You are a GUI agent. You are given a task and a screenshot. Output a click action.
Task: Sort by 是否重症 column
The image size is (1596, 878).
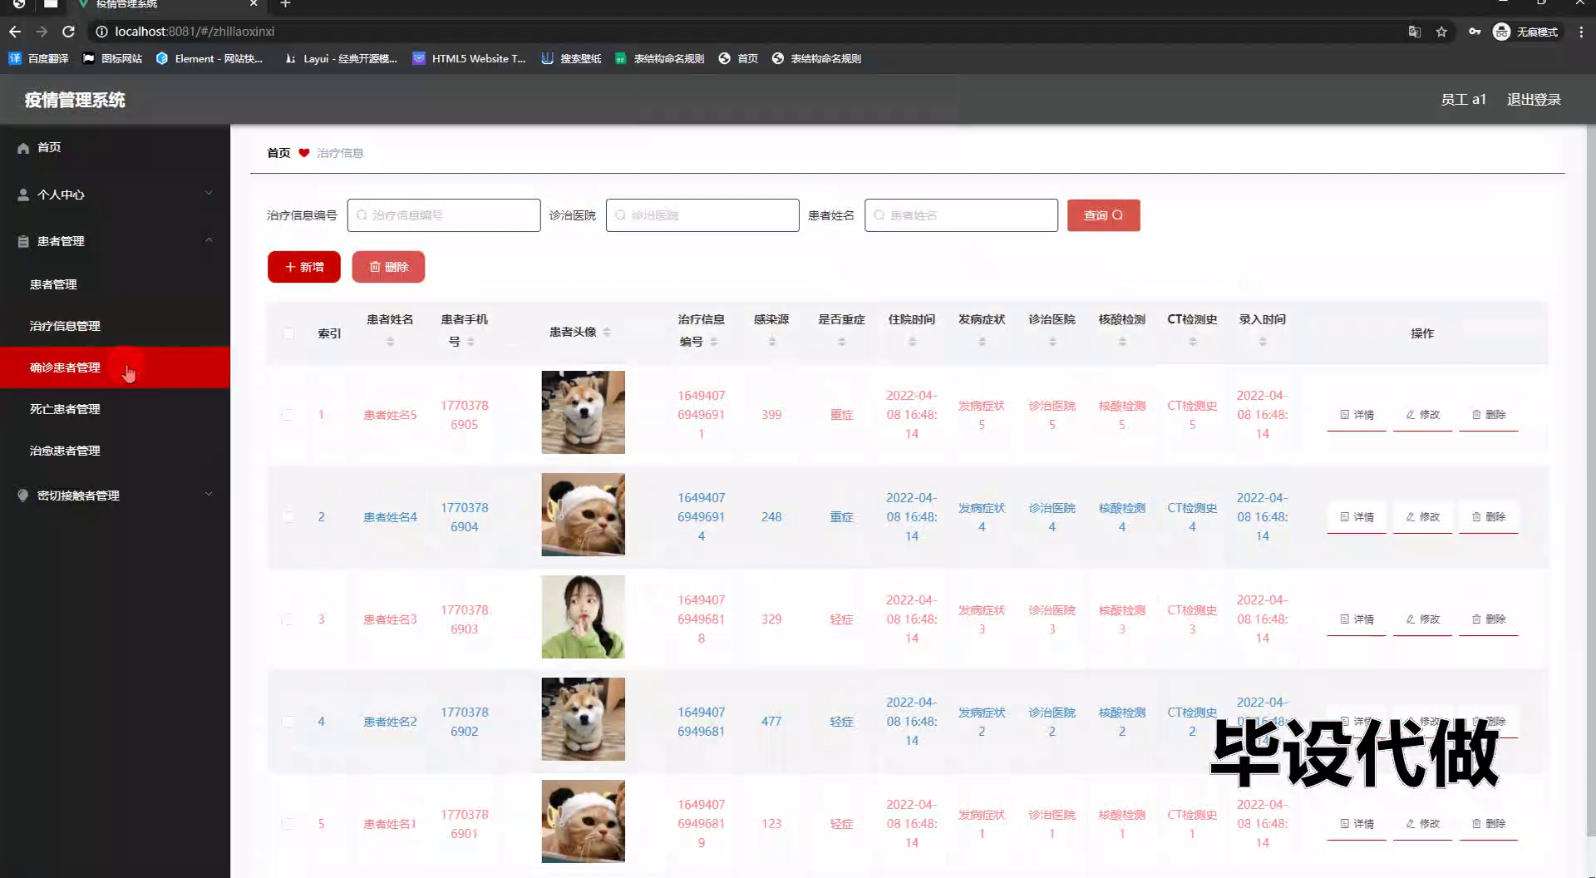point(841,342)
